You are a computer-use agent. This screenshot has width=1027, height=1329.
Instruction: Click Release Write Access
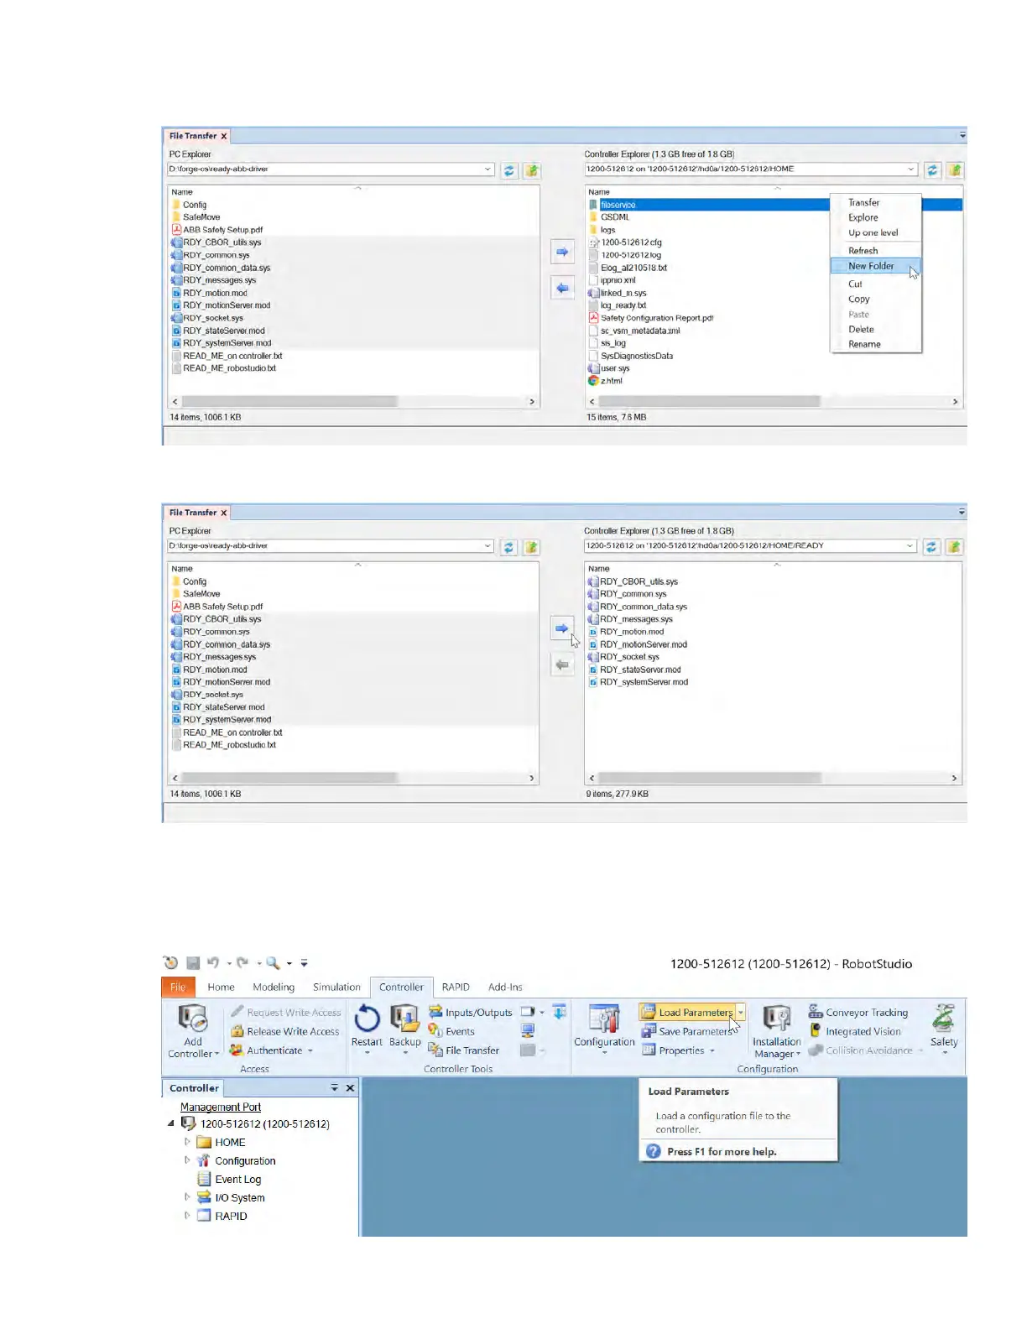[285, 1031]
